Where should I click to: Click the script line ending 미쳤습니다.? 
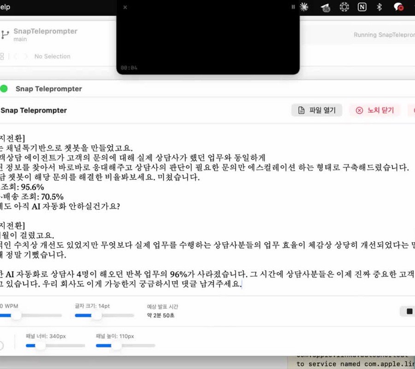coord(100,177)
